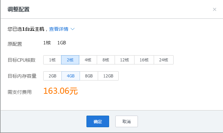Viewport: 223px width, 133px height.
Task: Confirm changes with 确定 button
Action: [98, 121]
